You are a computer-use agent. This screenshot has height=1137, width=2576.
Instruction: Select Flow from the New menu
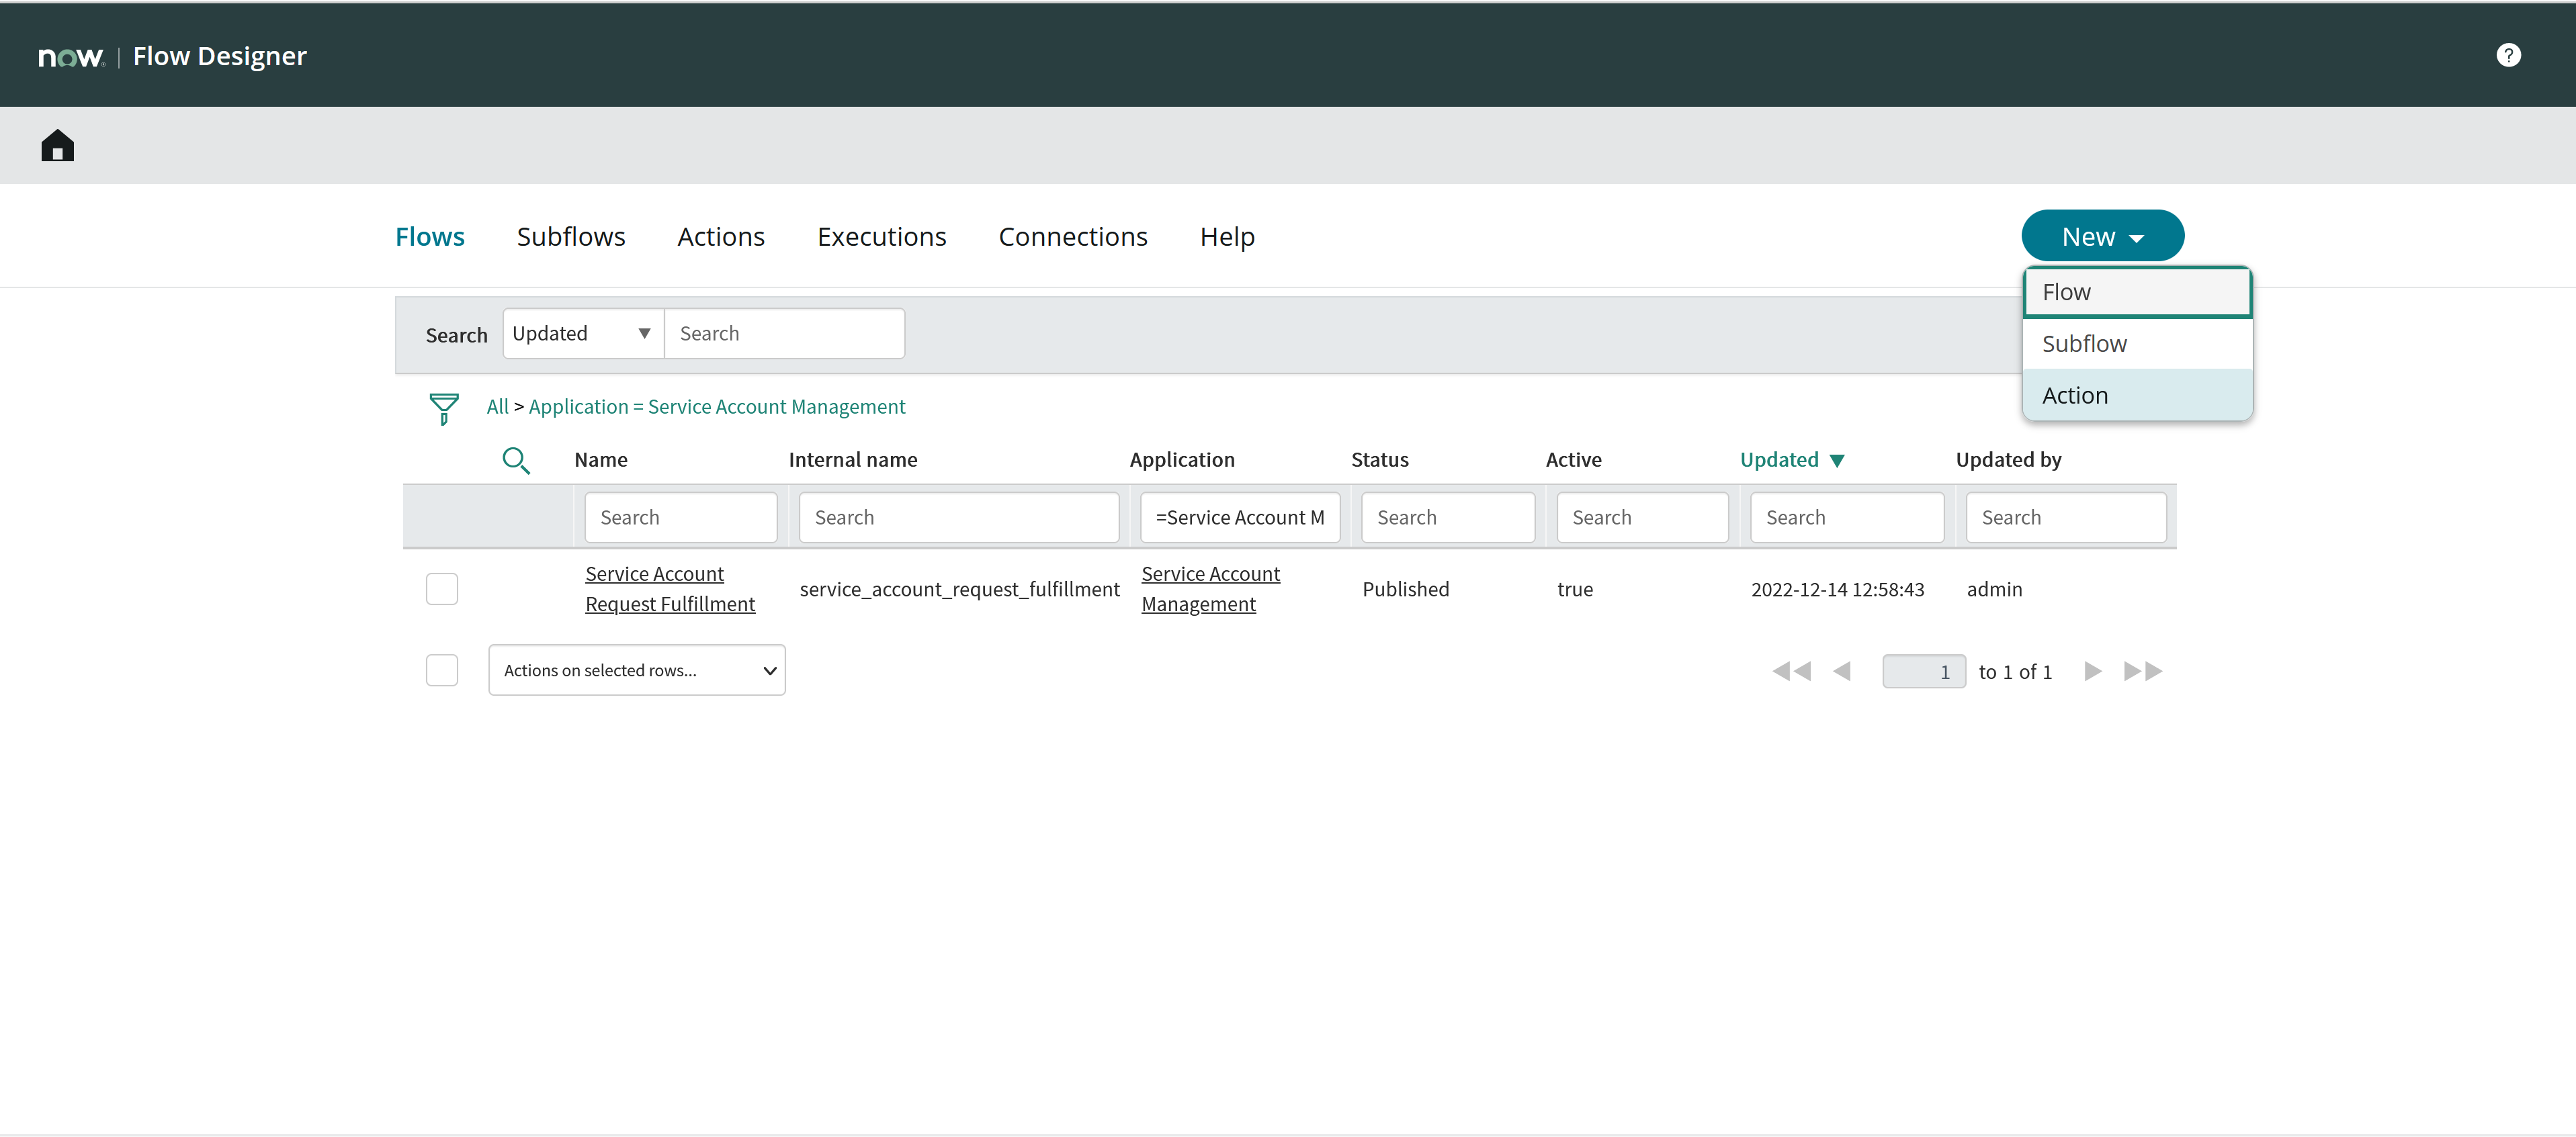(x=2136, y=291)
